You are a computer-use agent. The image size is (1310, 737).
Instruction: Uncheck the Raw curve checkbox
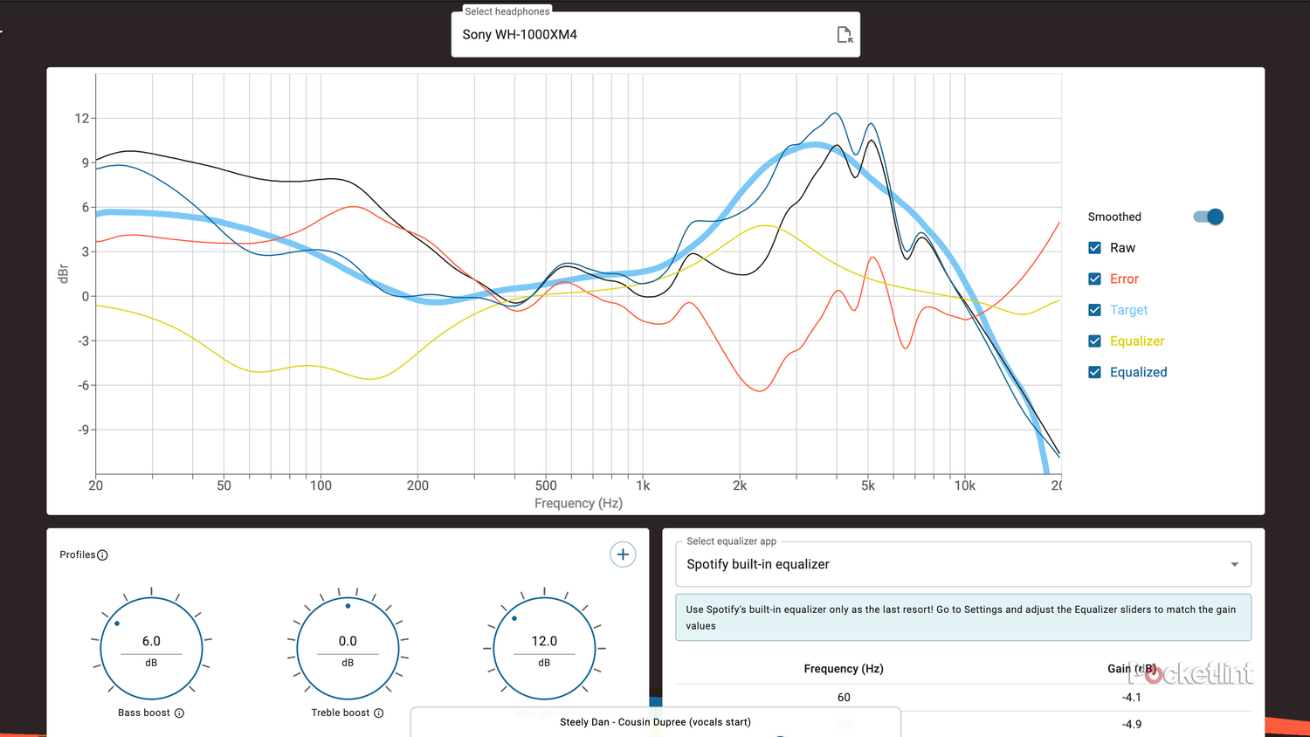tap(1094, 248)
